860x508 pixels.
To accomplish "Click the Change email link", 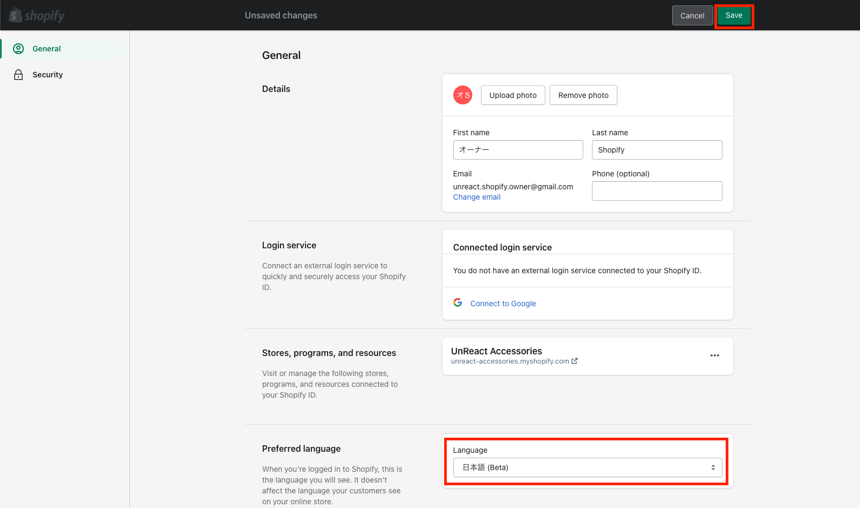I will (477, 197).
